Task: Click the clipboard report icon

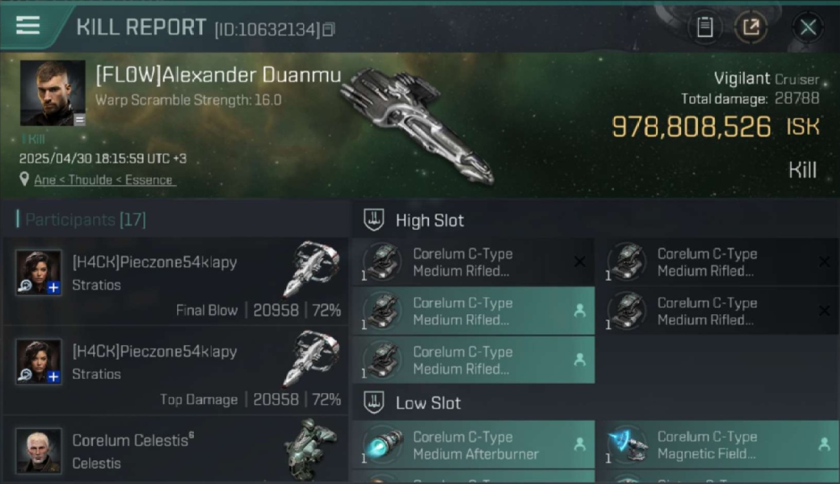Action: pyautogui.click(x=704, y=27)
